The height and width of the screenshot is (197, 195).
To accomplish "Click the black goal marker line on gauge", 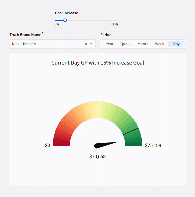I will point(131,131).
